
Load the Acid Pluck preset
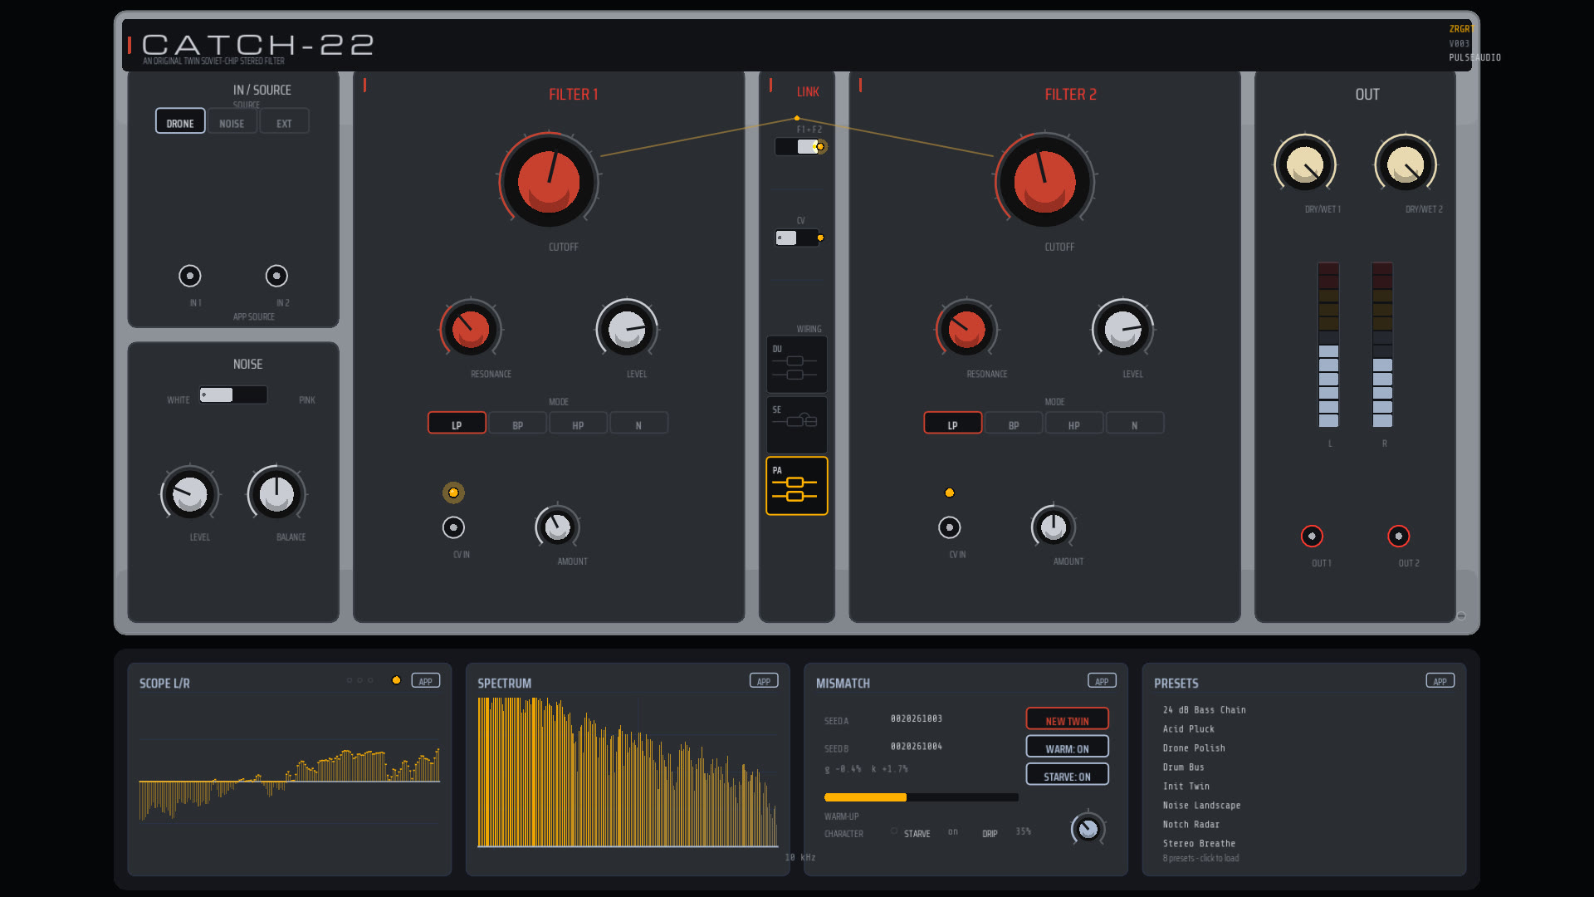1188,729
